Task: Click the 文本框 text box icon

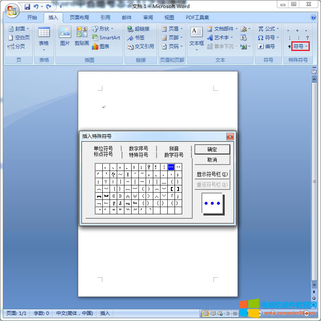Action: tap(197, 37)
